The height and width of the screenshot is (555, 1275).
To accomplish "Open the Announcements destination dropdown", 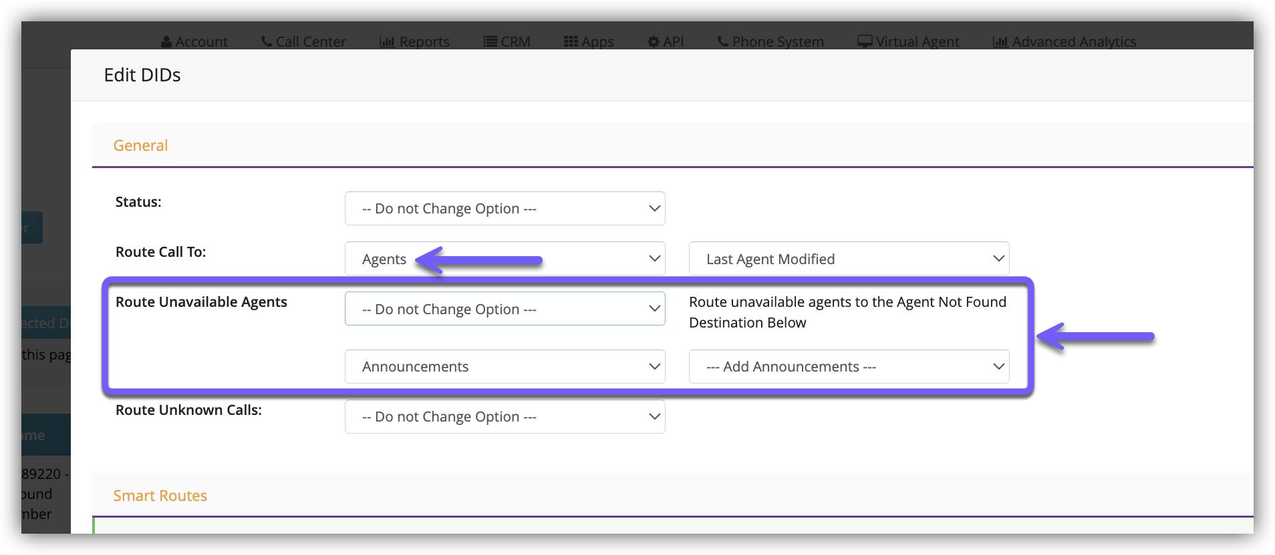I will 505,367.
